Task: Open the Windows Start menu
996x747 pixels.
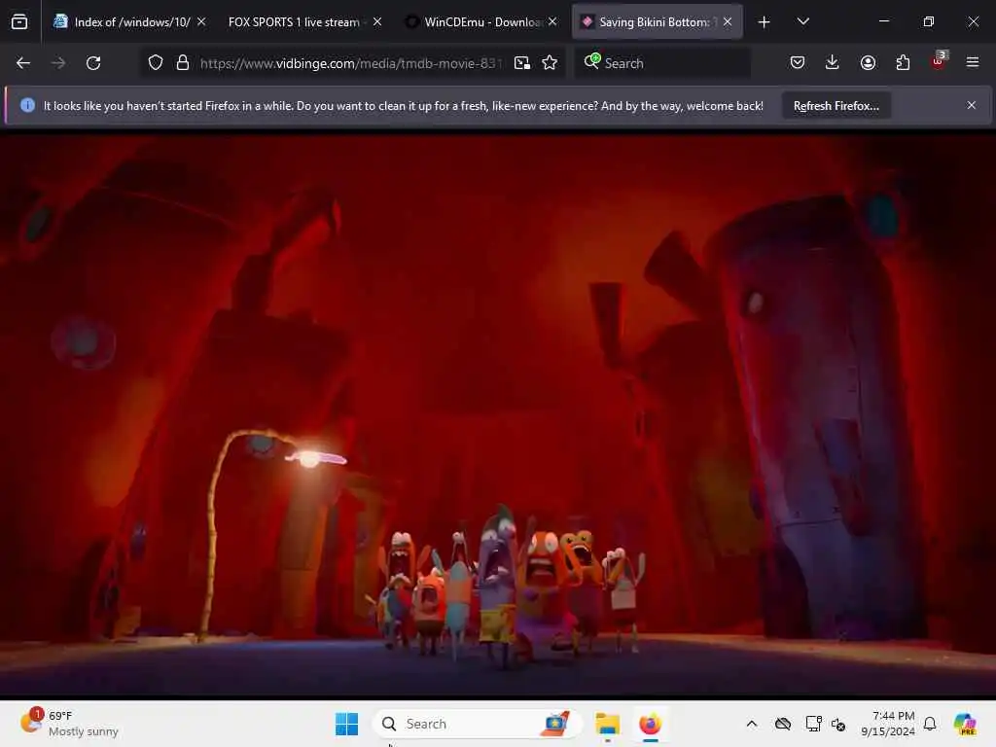Action: coord(347,724)
